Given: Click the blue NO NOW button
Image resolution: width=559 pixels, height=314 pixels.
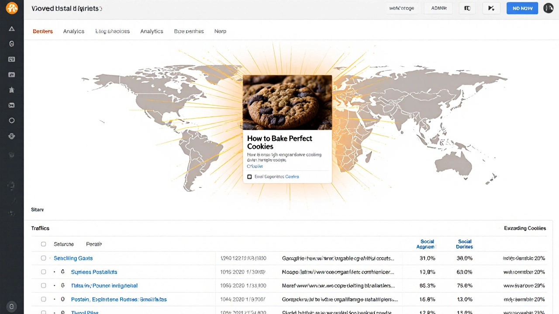Looking at the screenshot, I should coord(522,8).
